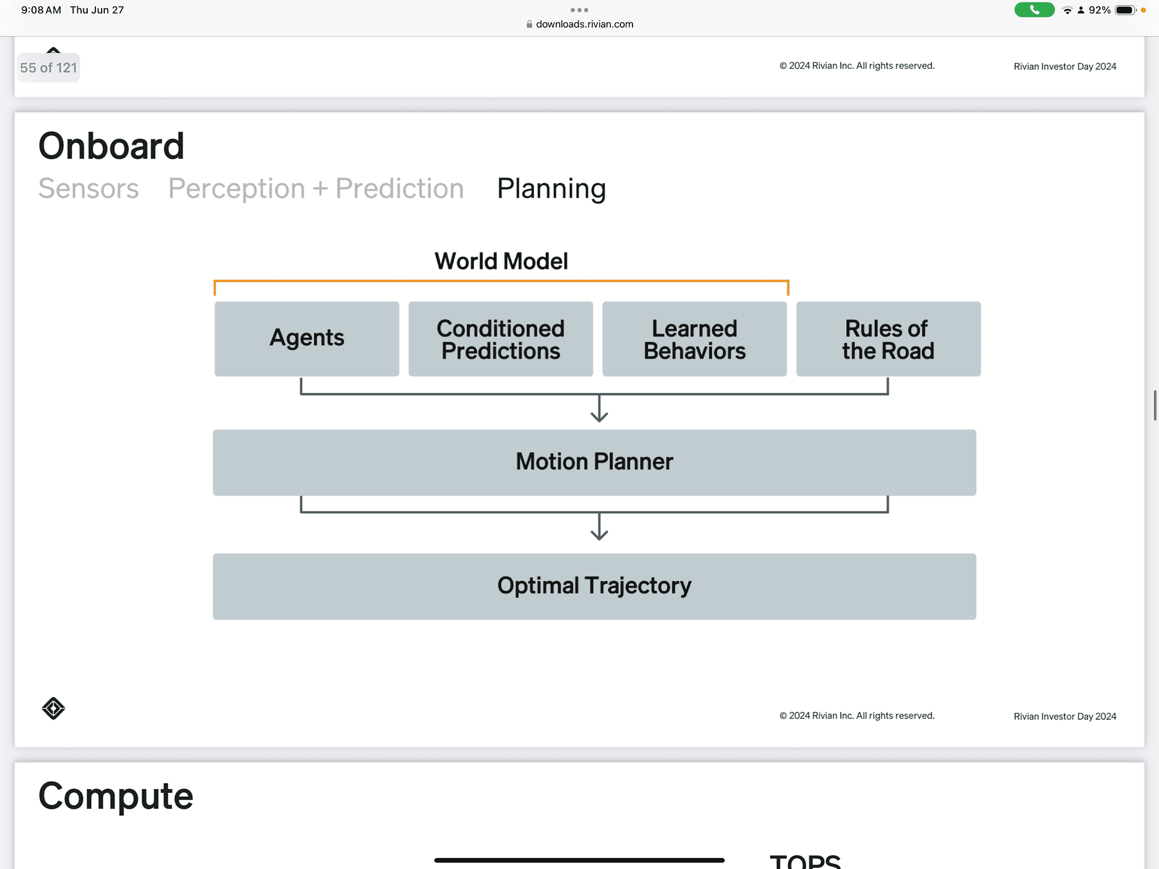Viewport: 1159px width, 869px height.
Task: Tap the 55 of 121 page indicator
Action: click(x=49, y=68)
